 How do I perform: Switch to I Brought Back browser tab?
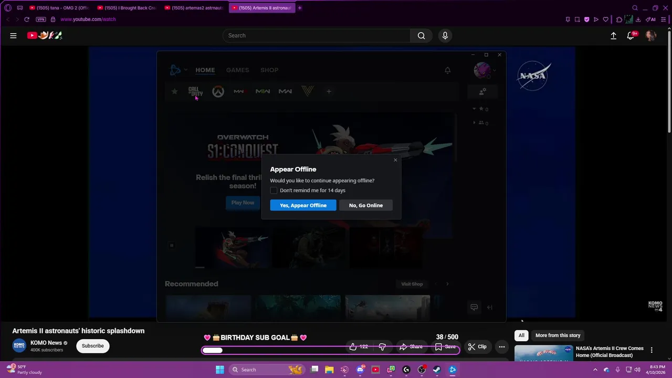point(127,8)
